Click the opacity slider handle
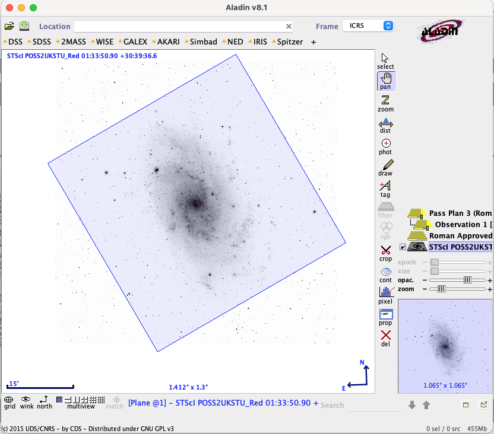 point(467,280)
